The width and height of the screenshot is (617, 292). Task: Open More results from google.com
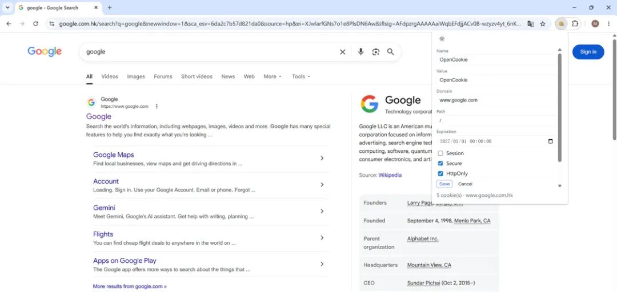130,286
